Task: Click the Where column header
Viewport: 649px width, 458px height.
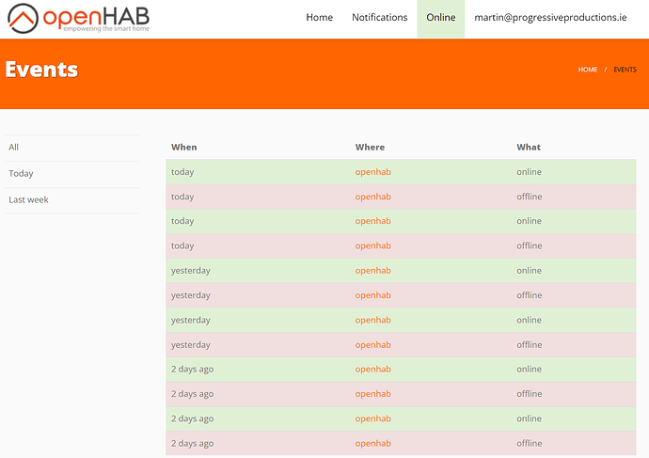Action: (370, 148)
